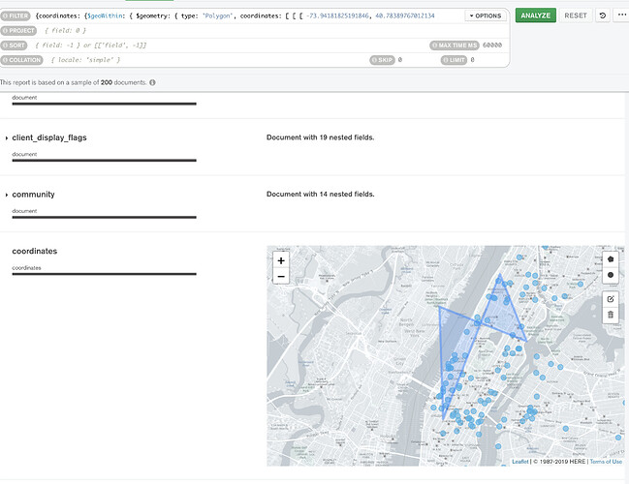
Task: Open the query history clock icon
Action: (x=603, y=16)
